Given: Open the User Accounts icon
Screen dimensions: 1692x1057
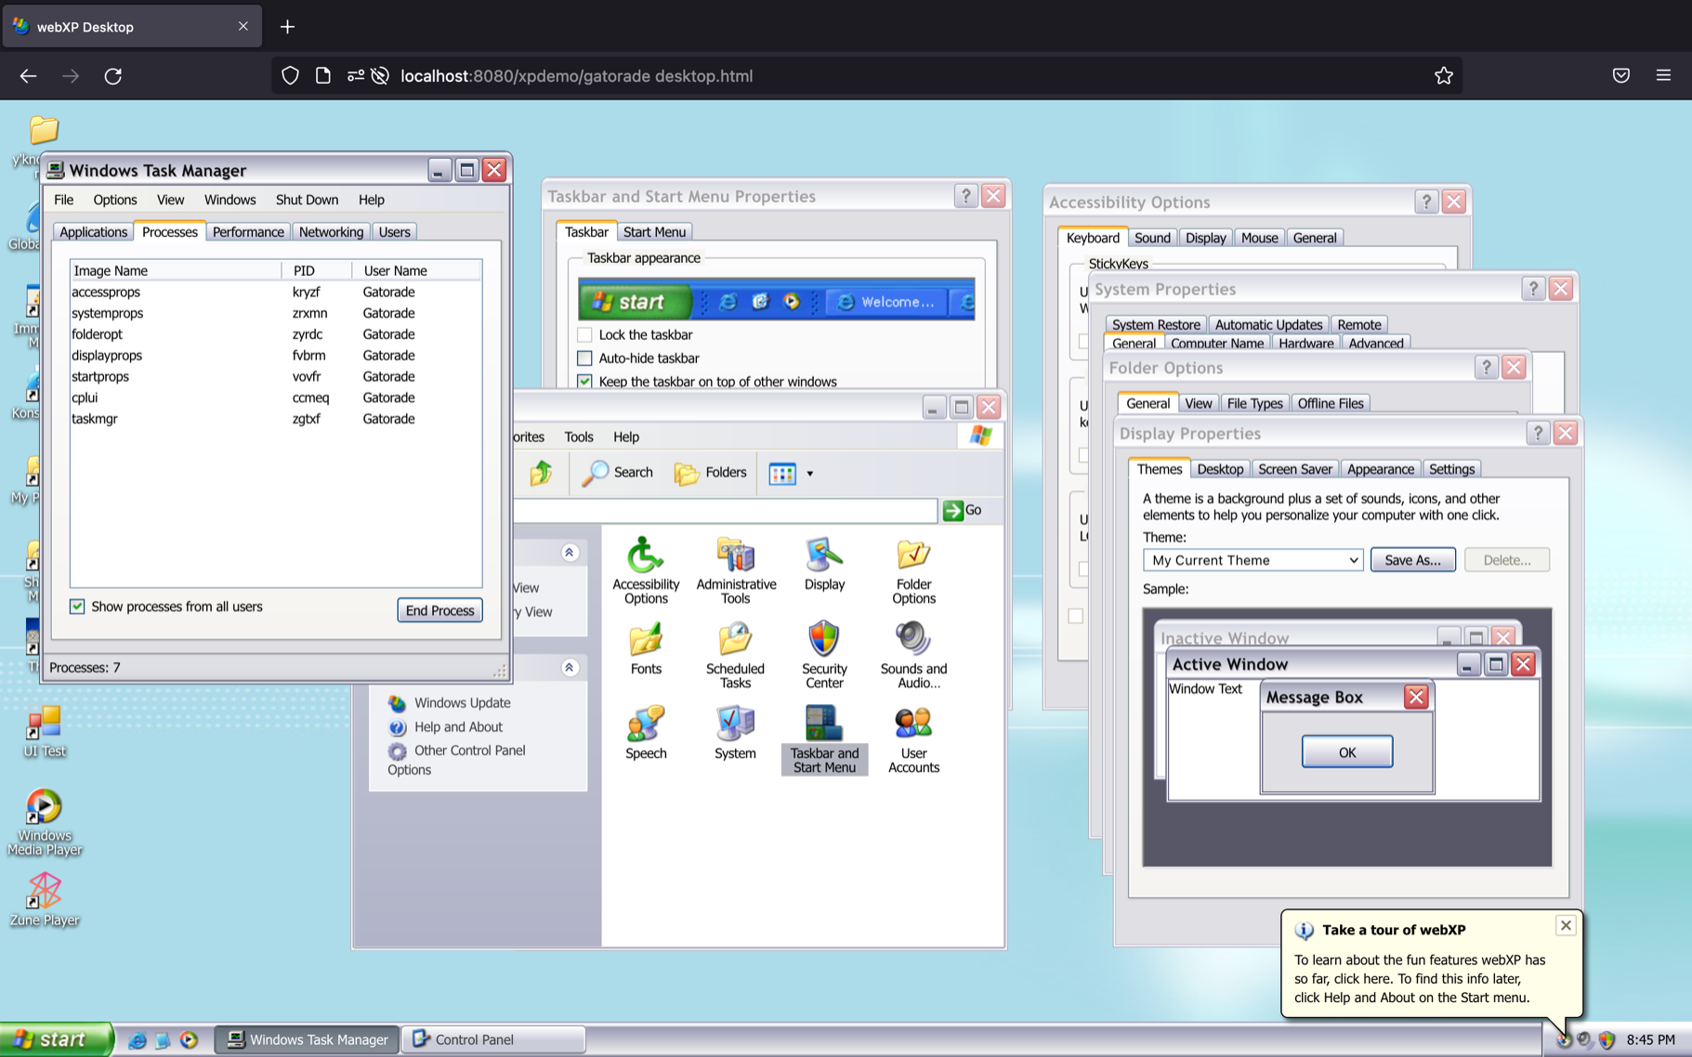Looking at the screenshot, I should [912, 738].
